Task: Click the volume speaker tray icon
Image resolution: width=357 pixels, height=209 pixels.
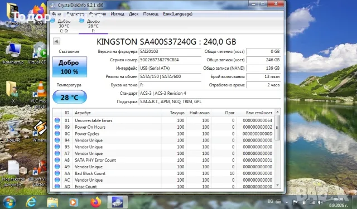Action: (320, 202)
